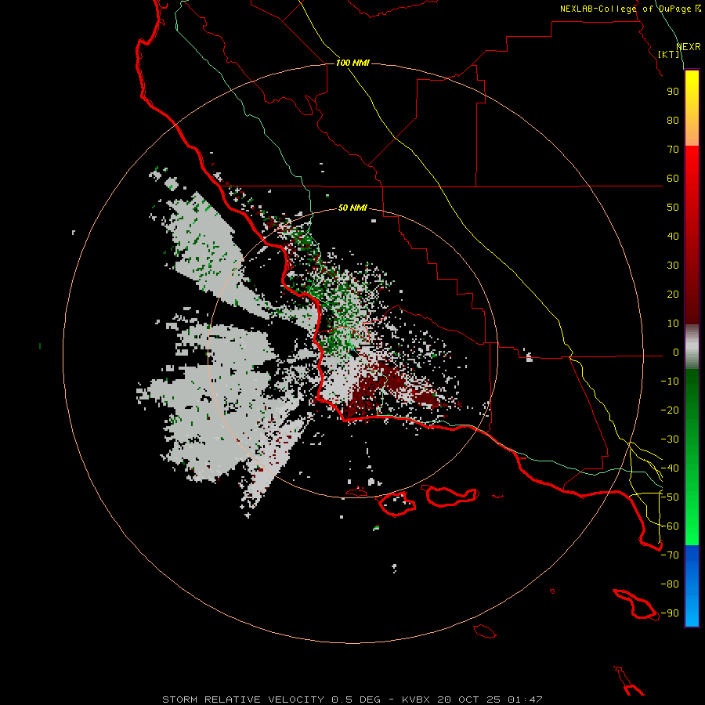The width and height of the screenshot is (705, 705).
Task: Click the [KT] units label
Action: [x=669, y=54]
